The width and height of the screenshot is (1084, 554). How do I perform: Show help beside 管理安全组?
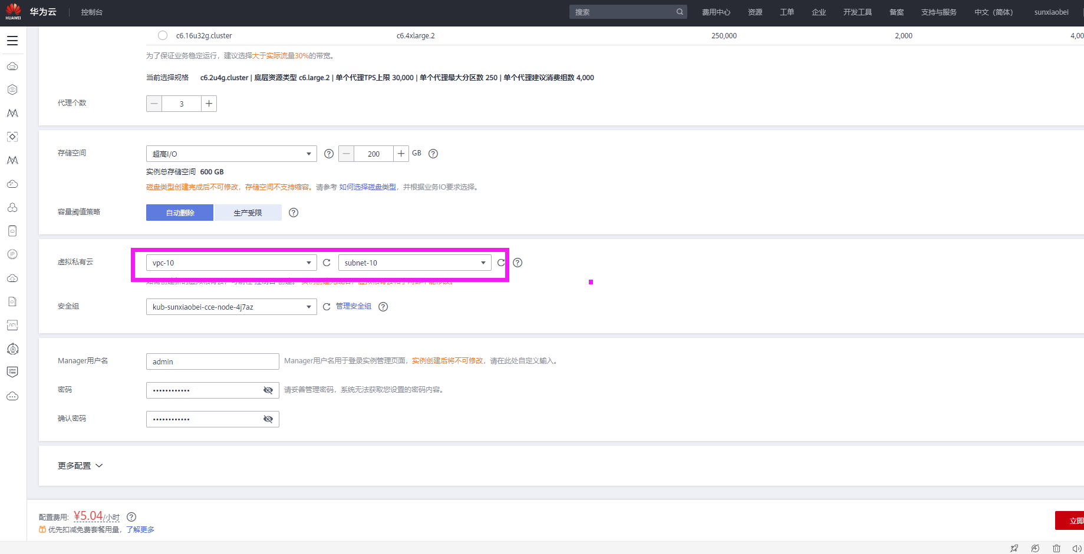click(383, 307)
